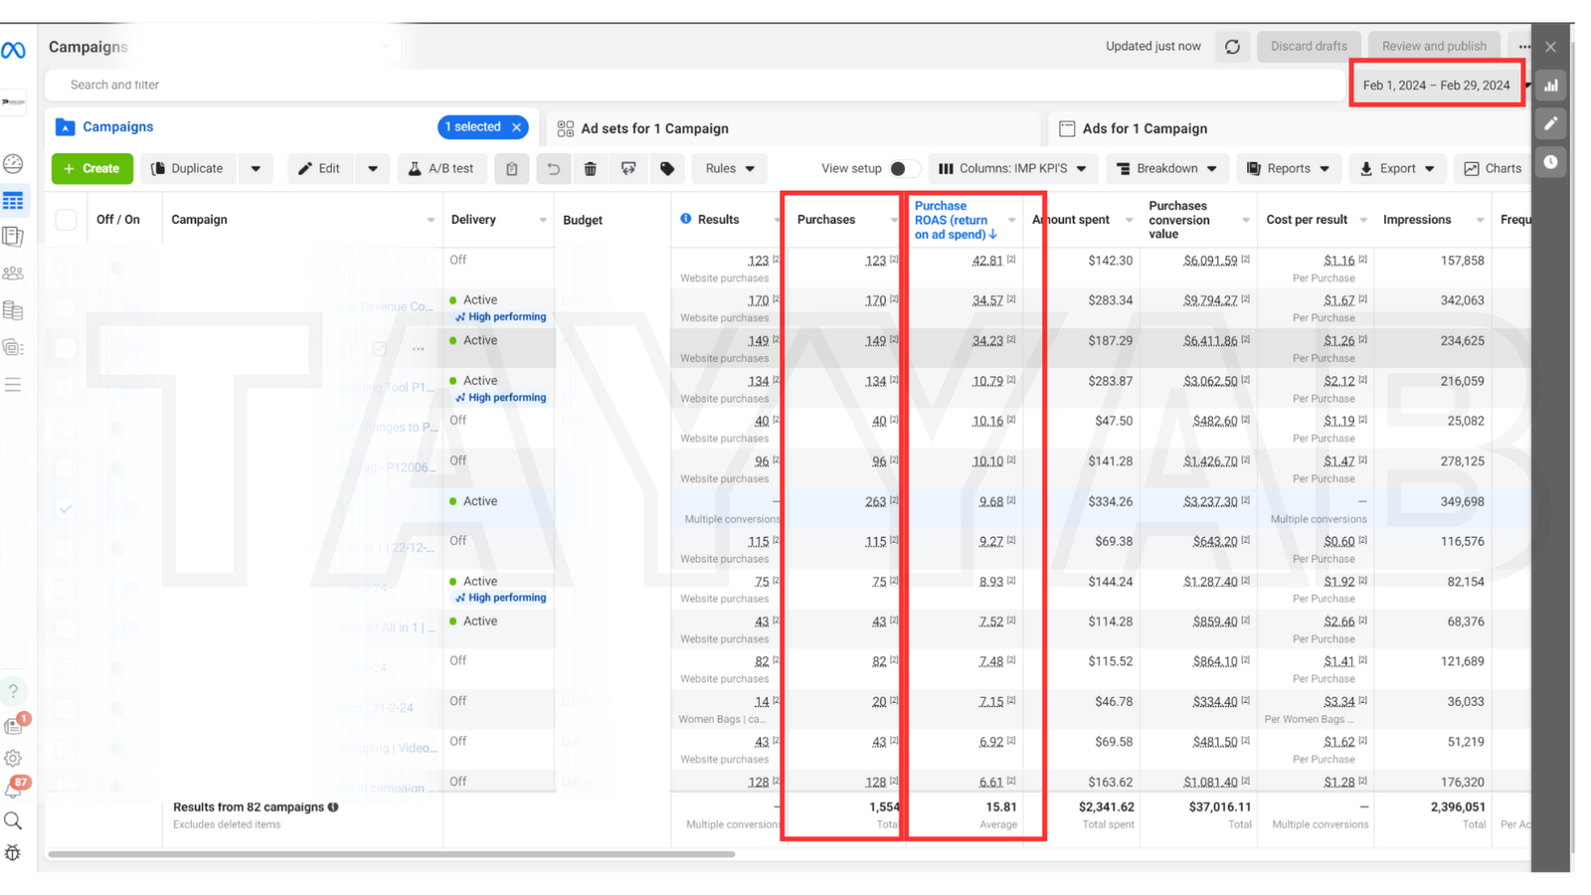
Task: Switch to Ad sets for 1 Campaign tab
Action: [x=654, y=128]
